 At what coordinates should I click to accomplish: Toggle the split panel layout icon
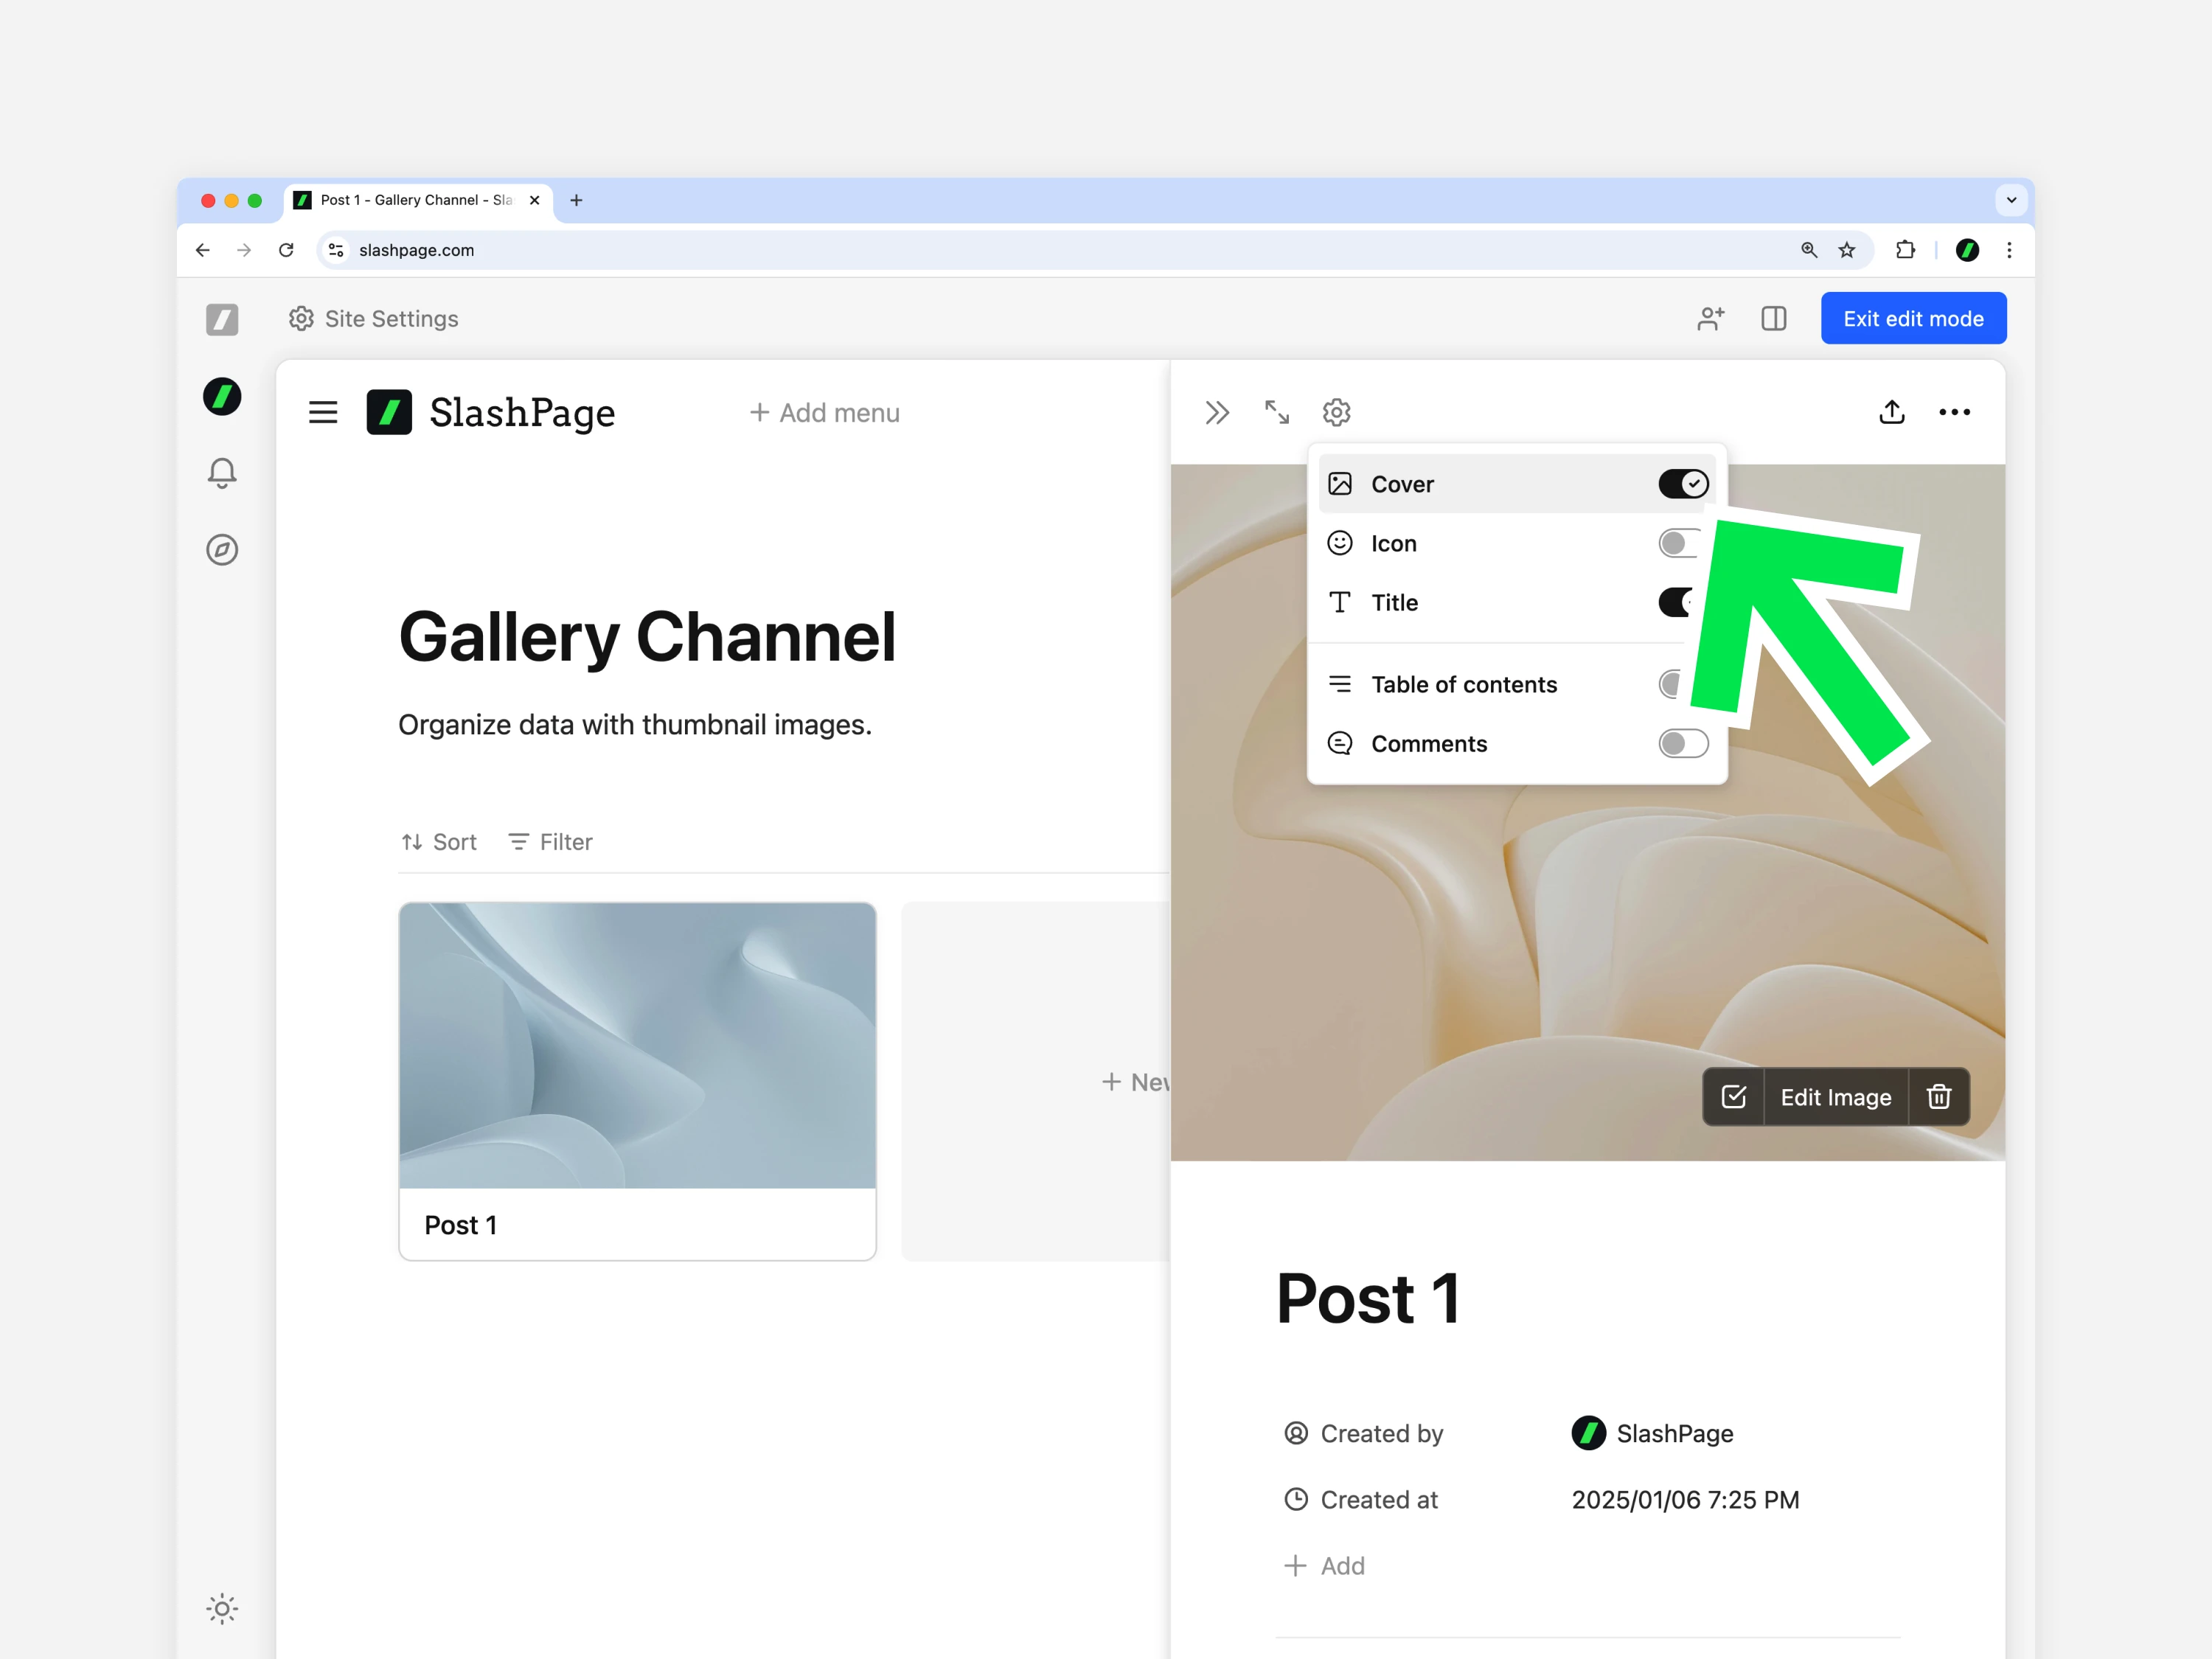coord(1774,319)
